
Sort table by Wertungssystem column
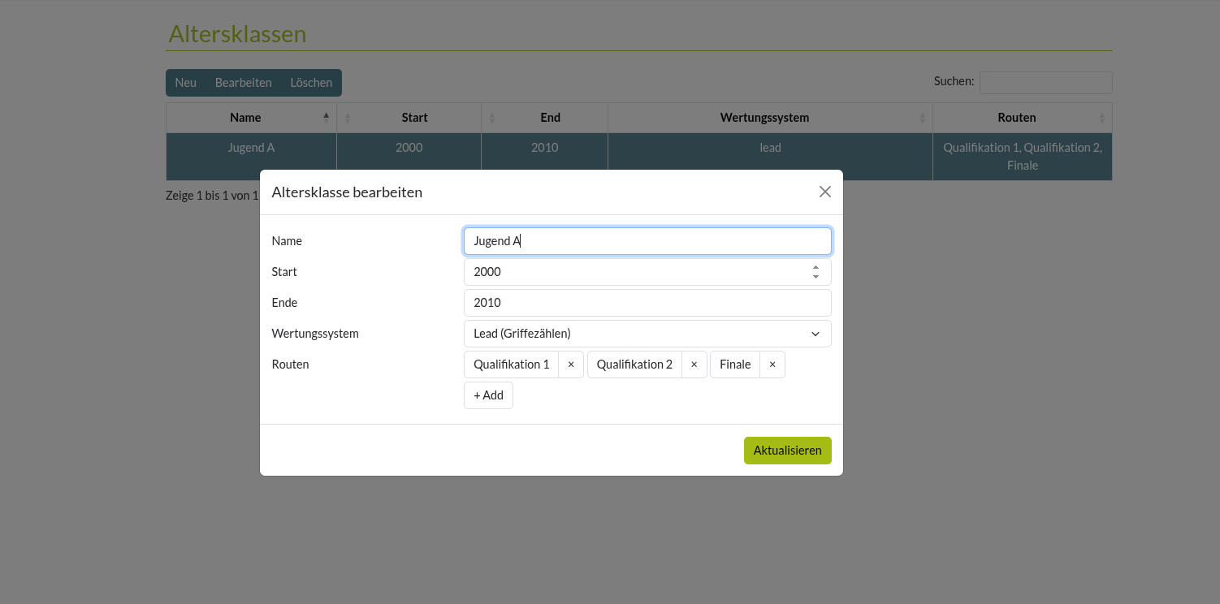pyautogui.click(x=764, y=118)
